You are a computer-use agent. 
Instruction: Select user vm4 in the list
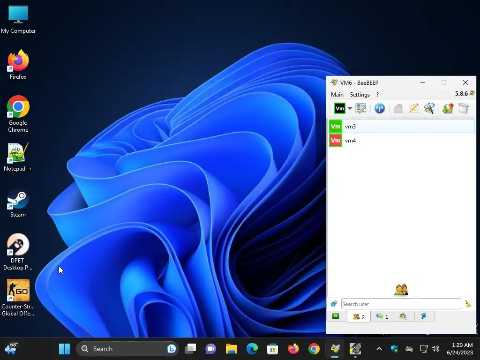(x=402, y=141)
